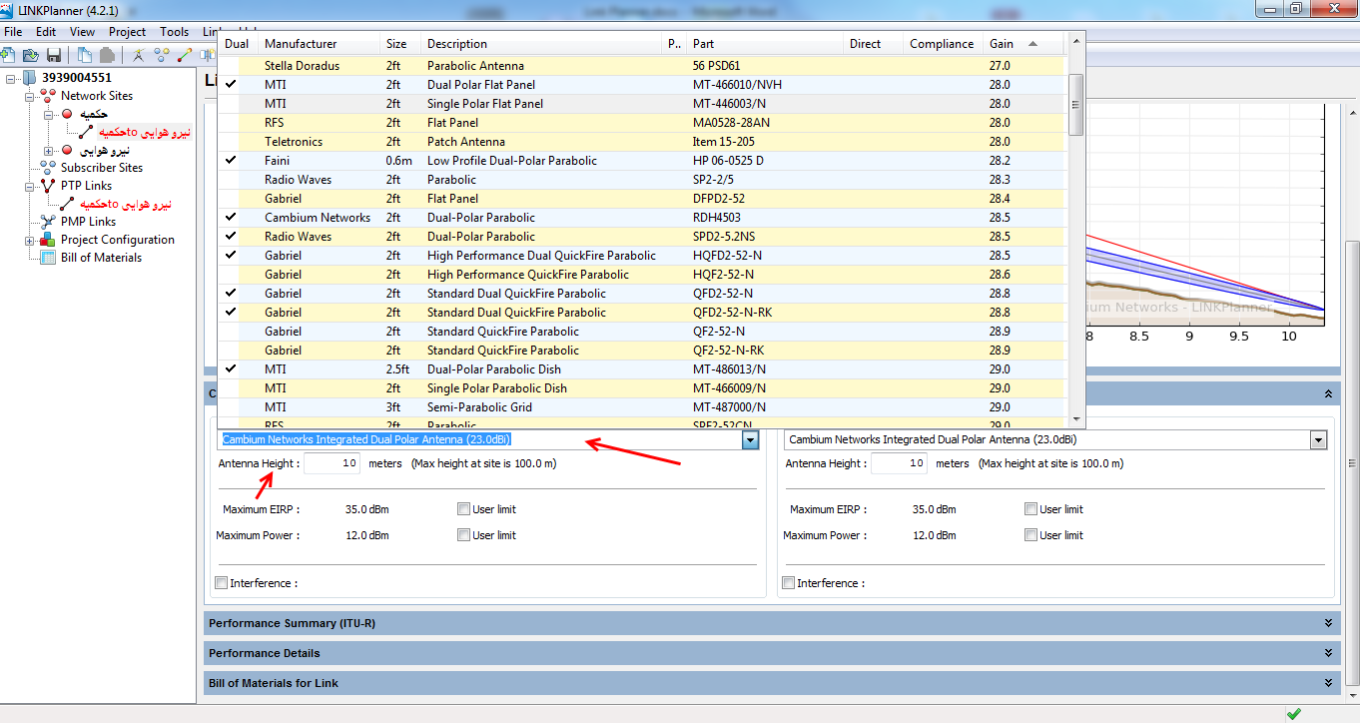Enable left Maximum Power User limit checkbox
Image resolution: width=1360 pixels, height=723 pixels.
pyautogui.click(x=463, y=535)
